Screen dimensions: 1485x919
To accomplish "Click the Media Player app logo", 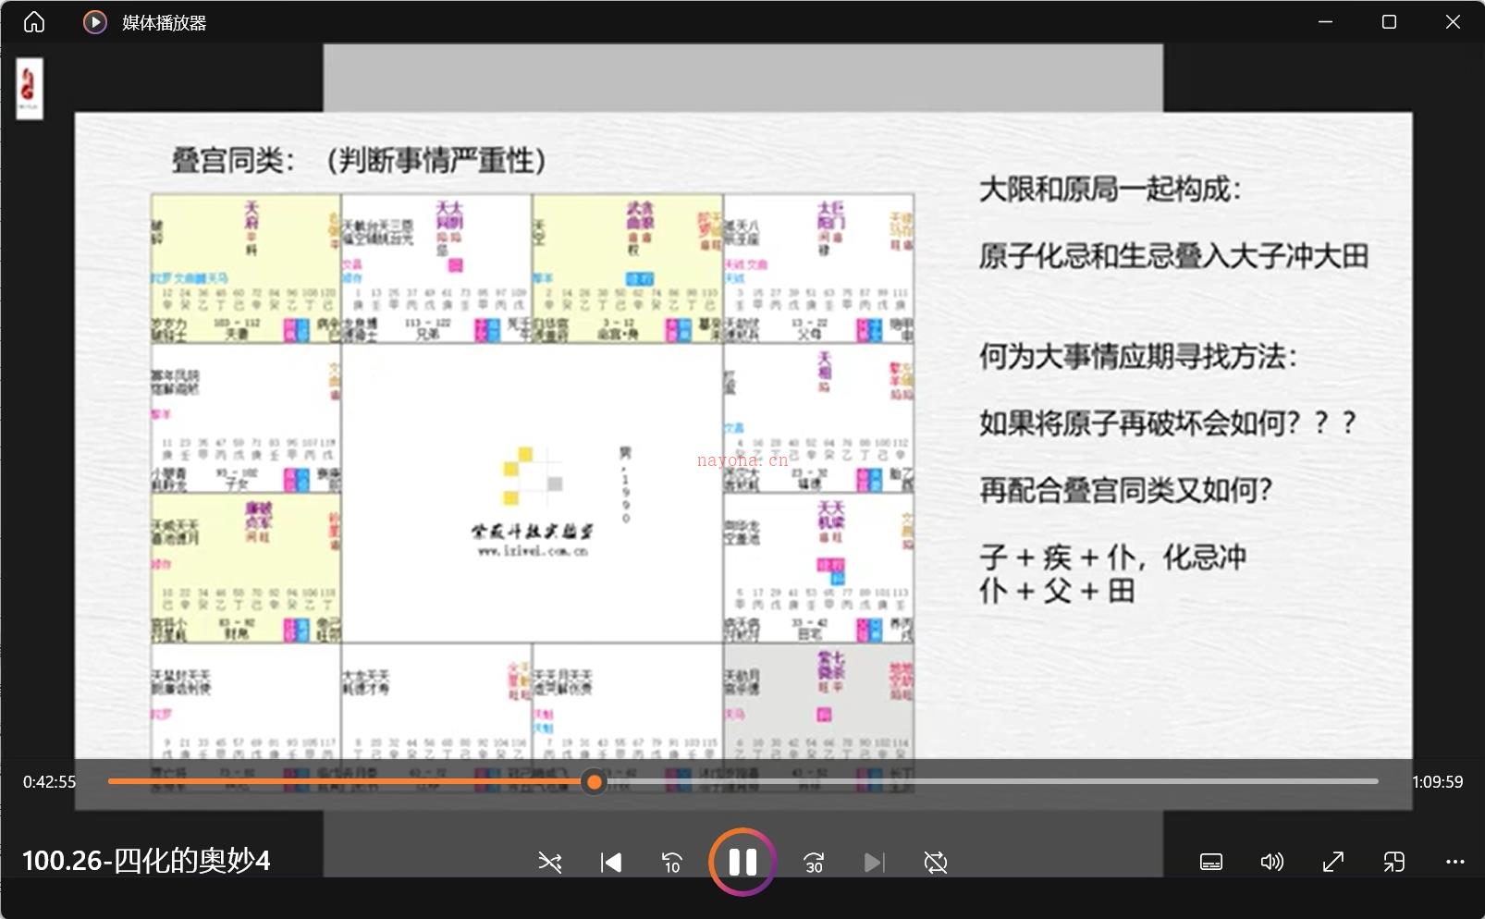I will [x=94, y=22].
